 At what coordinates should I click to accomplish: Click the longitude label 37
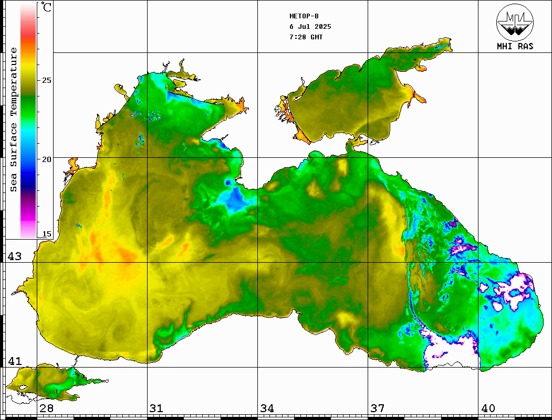click(378, 408)
